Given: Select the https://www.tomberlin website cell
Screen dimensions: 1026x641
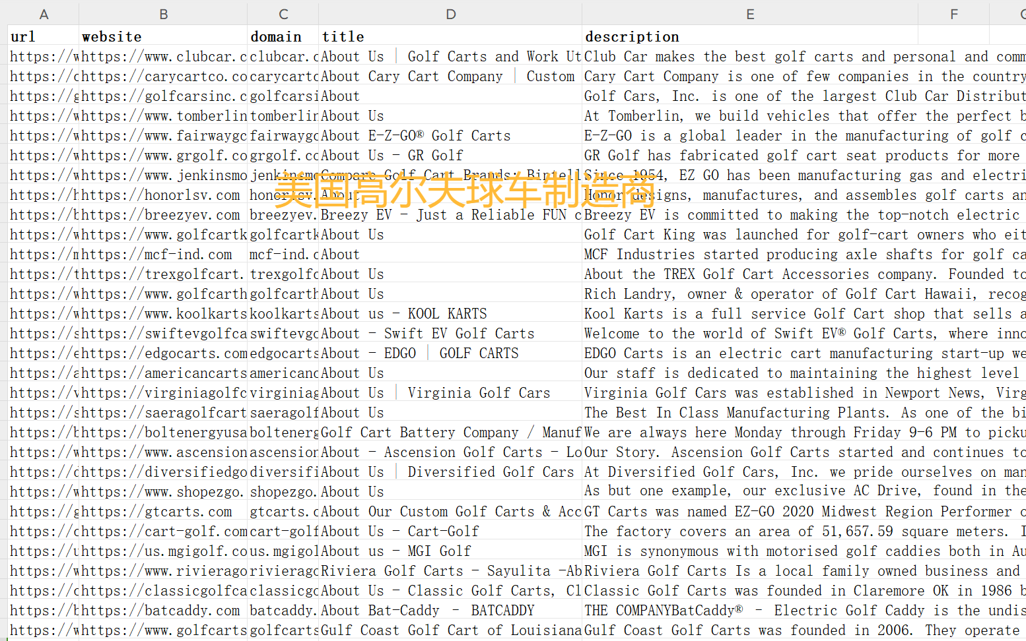Looking at the screenshot, I should coord(163,115).
